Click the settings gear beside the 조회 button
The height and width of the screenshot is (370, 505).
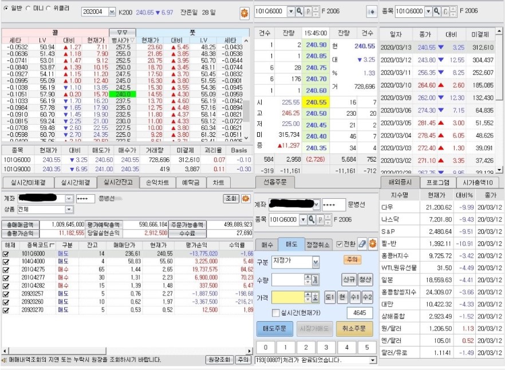[246, 198]
